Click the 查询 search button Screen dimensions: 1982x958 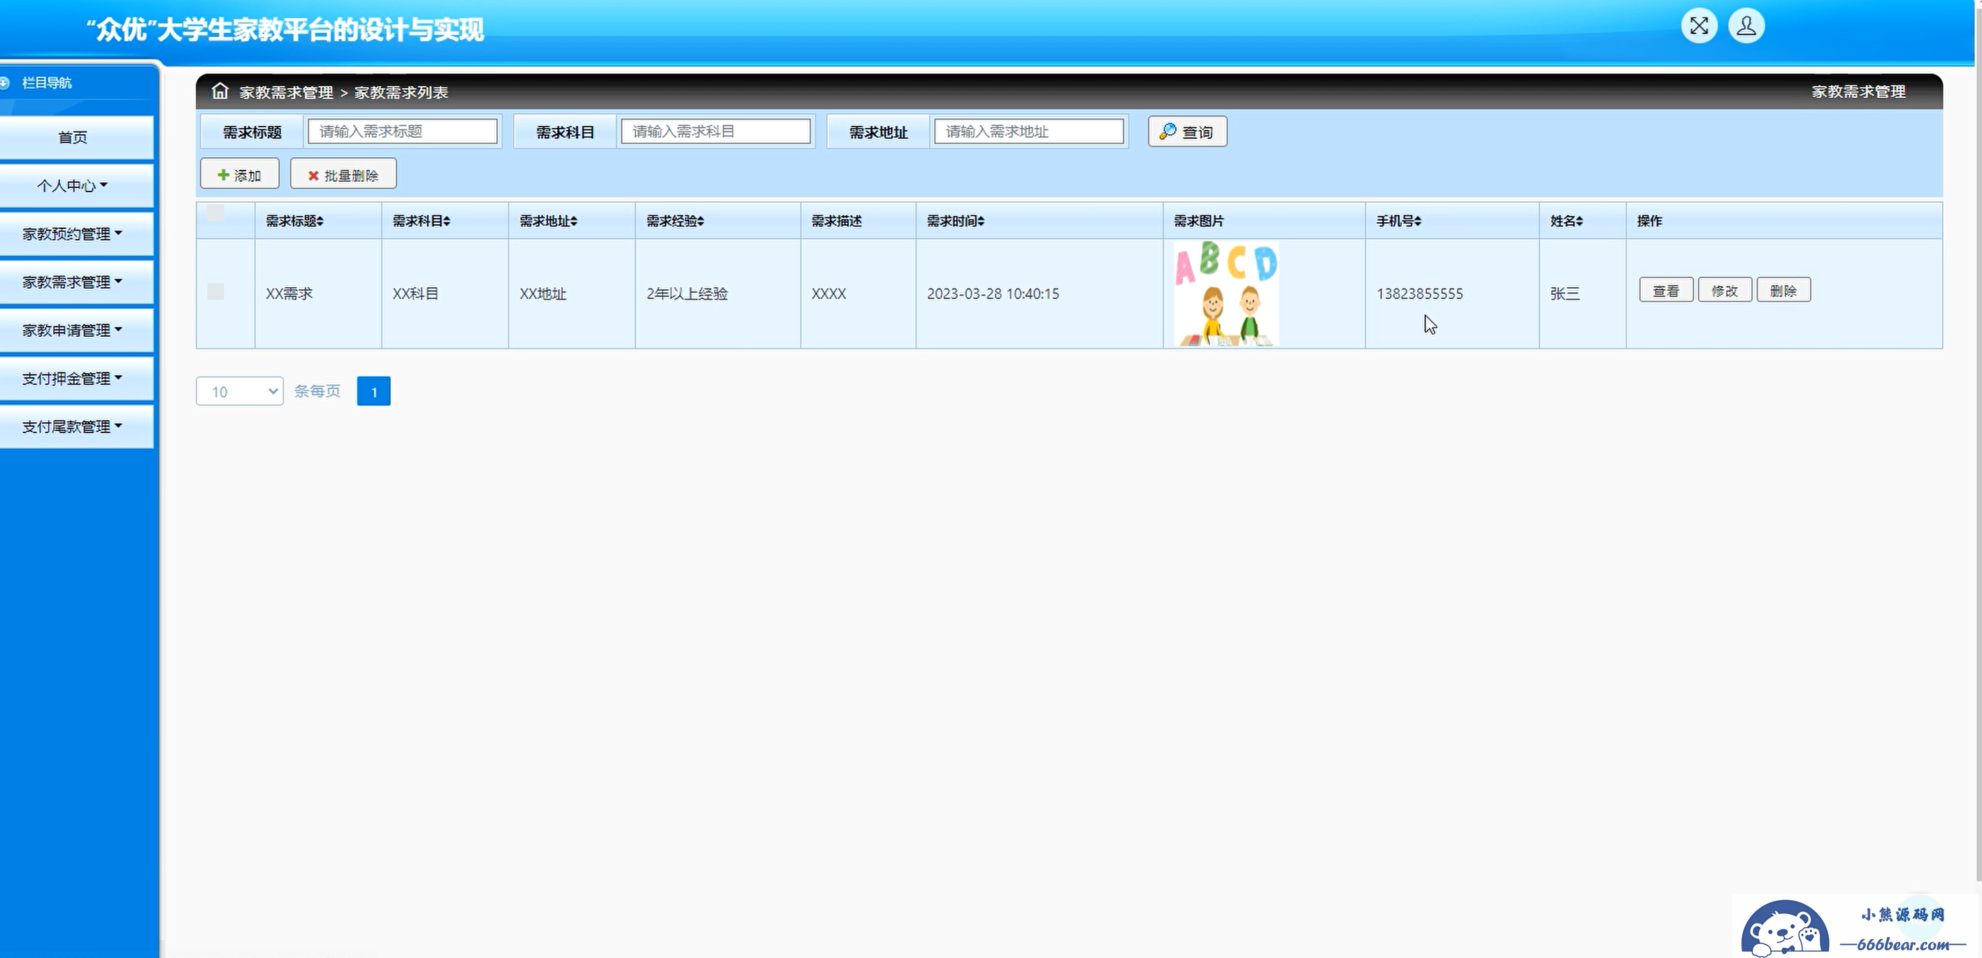1187,131
